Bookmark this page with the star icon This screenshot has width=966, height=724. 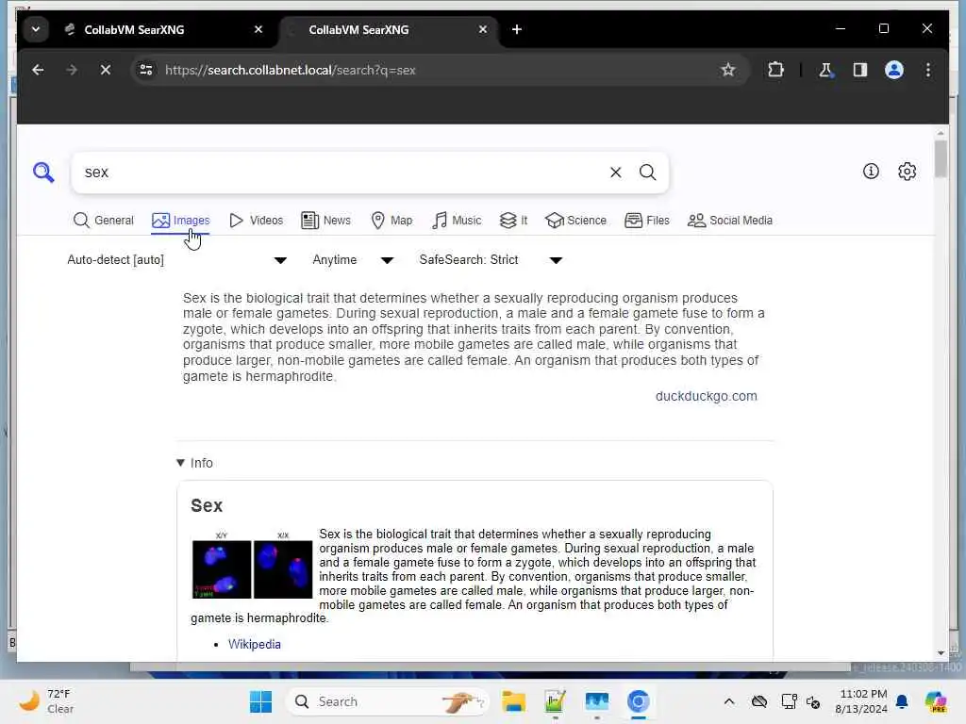click(x=727, y=70)
